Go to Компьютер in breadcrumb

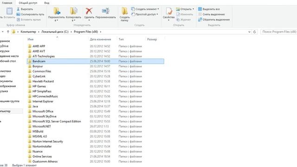coord(28,32)
